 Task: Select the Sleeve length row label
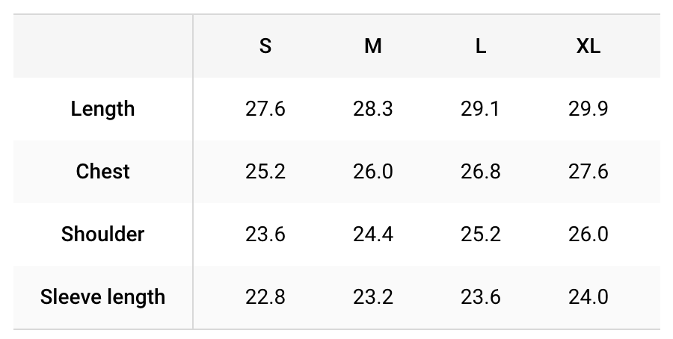[x=102, y=297]
